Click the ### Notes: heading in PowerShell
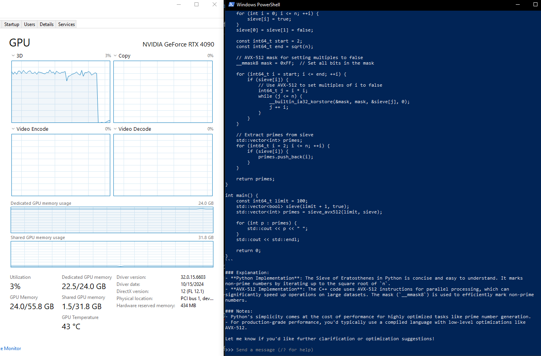The image size is (541, 356). click(x=239, y=311)
